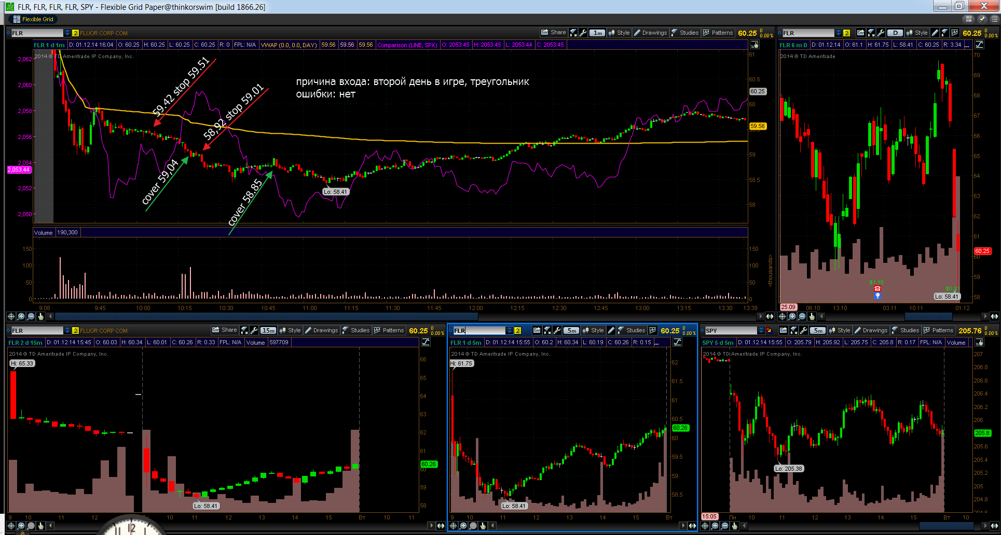
Task: Select the crosshair cursor on the SPY chart
Action: pos(705,526)
